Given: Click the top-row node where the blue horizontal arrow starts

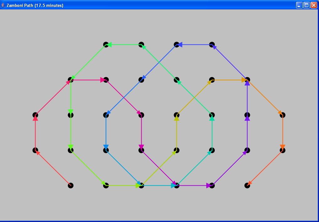Looking at the screenshot, I should tap(212, 44).
